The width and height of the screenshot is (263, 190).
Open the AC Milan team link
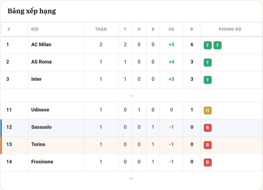41,45
